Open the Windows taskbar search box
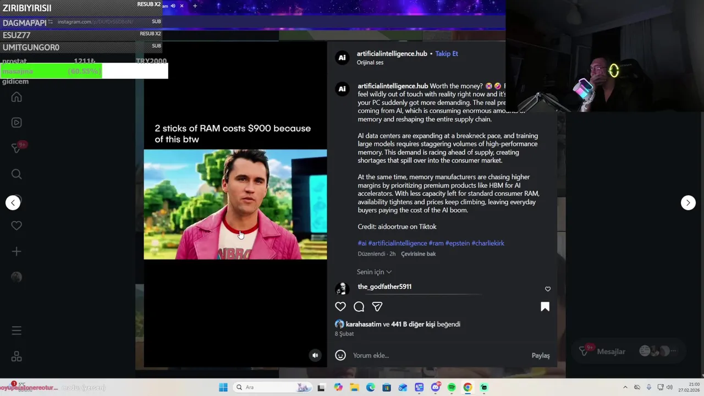The height and width of the screenshot is (396, 704). [271, 387]
